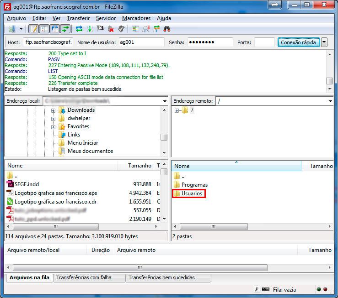Viewport: 338px width, 298px height.
Task: Switch to Transferências bem sucedidas tab
Action: point(168,277)
